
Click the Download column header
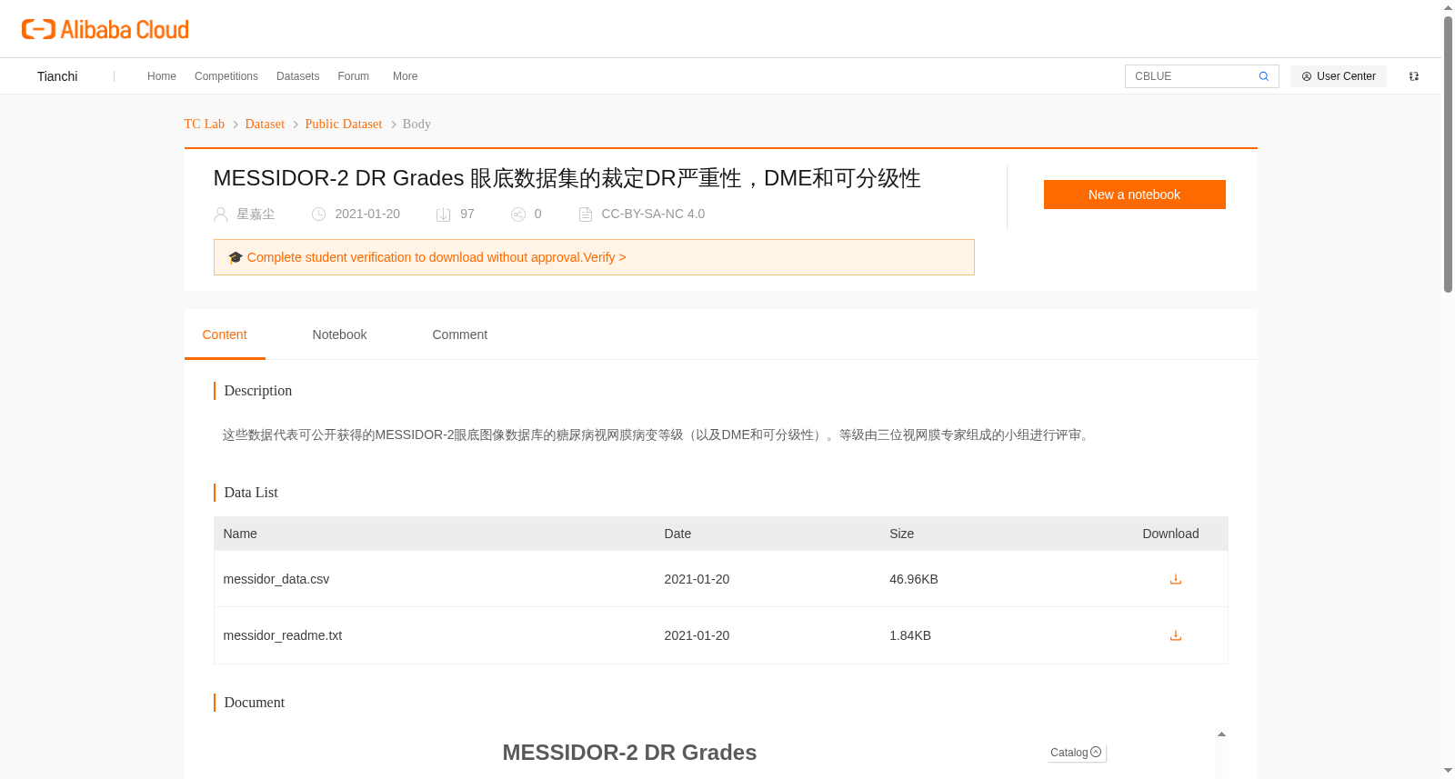[1170, 534]
